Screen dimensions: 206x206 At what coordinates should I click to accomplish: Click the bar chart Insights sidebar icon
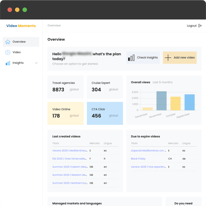click(x=8, y=63)
